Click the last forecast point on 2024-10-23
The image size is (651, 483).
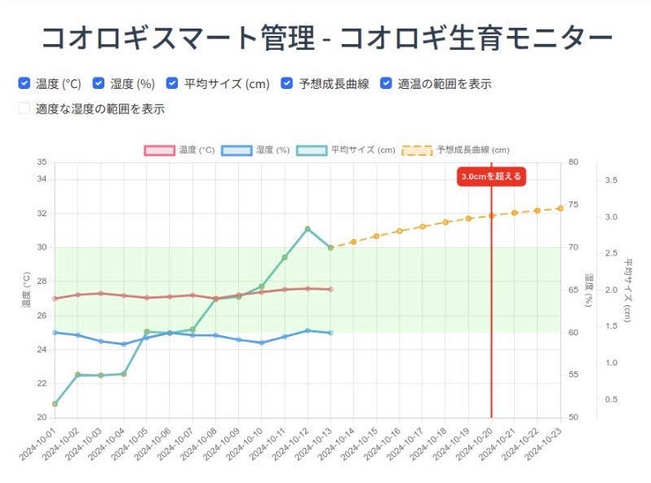(x=560, y=208)
